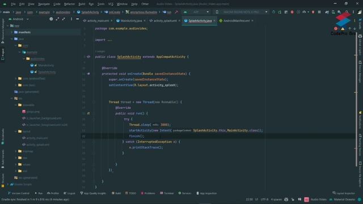Open the Android project view dropdown
The image size is (363, 204).
pos(19,19)
